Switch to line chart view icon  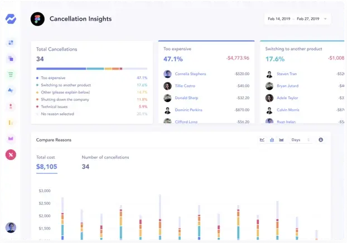click(262, 140)
